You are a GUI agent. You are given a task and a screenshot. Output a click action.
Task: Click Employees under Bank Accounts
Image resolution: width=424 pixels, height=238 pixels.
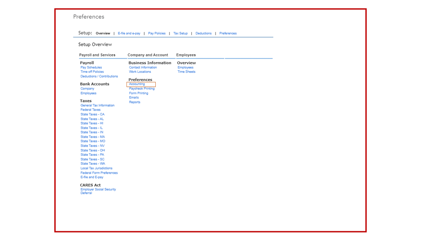[x=88, y=93]
